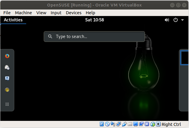Click the keyboard capture arrow icon
The image size is (189, 128).
(158, 124)
